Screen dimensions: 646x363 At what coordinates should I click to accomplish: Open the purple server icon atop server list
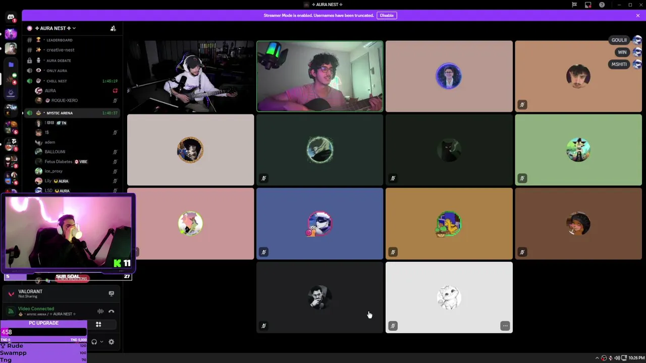click(11, 34)
